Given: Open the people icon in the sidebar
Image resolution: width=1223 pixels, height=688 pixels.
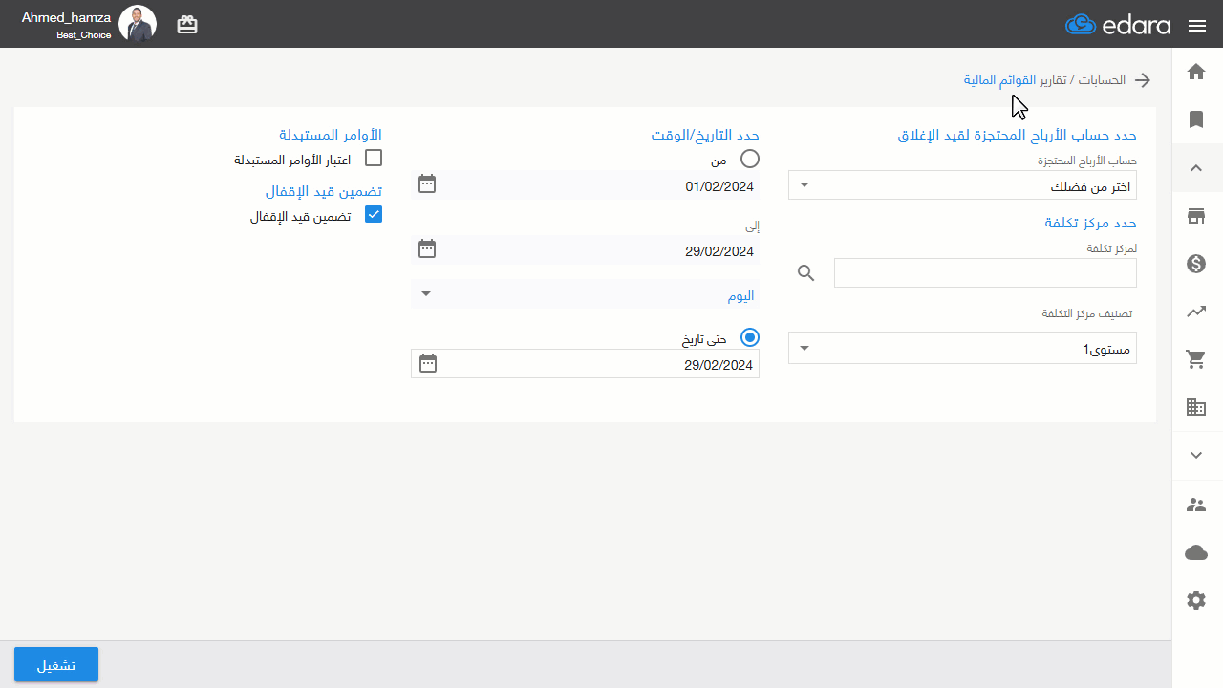Looking at the screenshot, I should [1196, 505].
